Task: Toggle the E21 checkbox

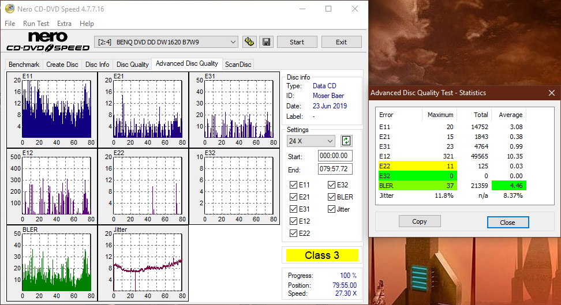Action: pos(293,197)
